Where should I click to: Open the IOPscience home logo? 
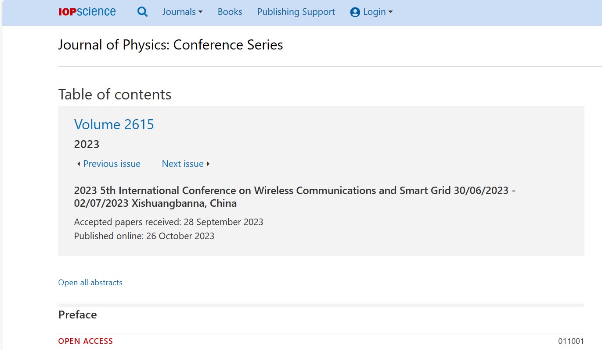click(87, 12)
